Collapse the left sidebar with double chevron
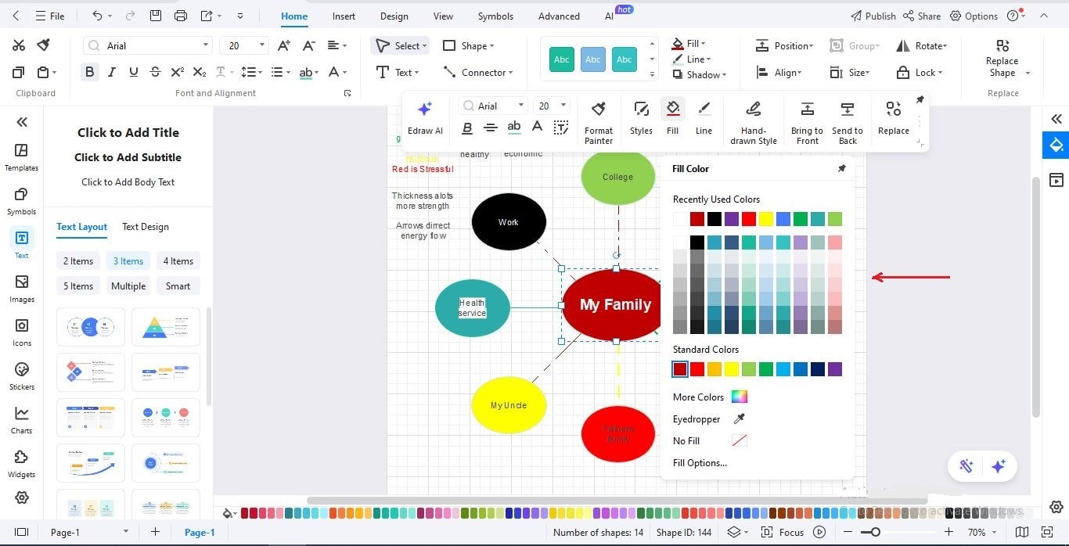This screenshot has height=546, width=1069. pyautogui.click(x=22, y=121)
